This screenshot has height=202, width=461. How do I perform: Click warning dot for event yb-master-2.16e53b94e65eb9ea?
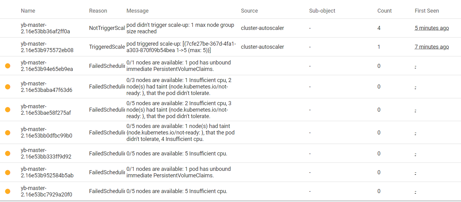(8, 66)
